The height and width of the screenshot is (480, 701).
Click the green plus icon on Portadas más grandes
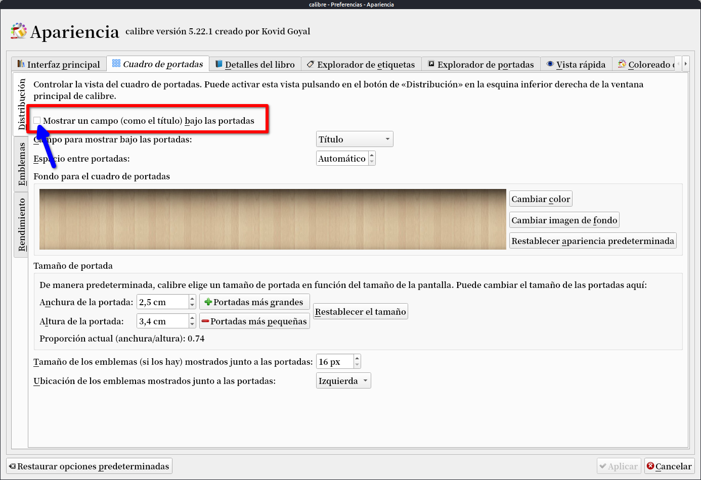pyautogui.click(x=208, y=302)
